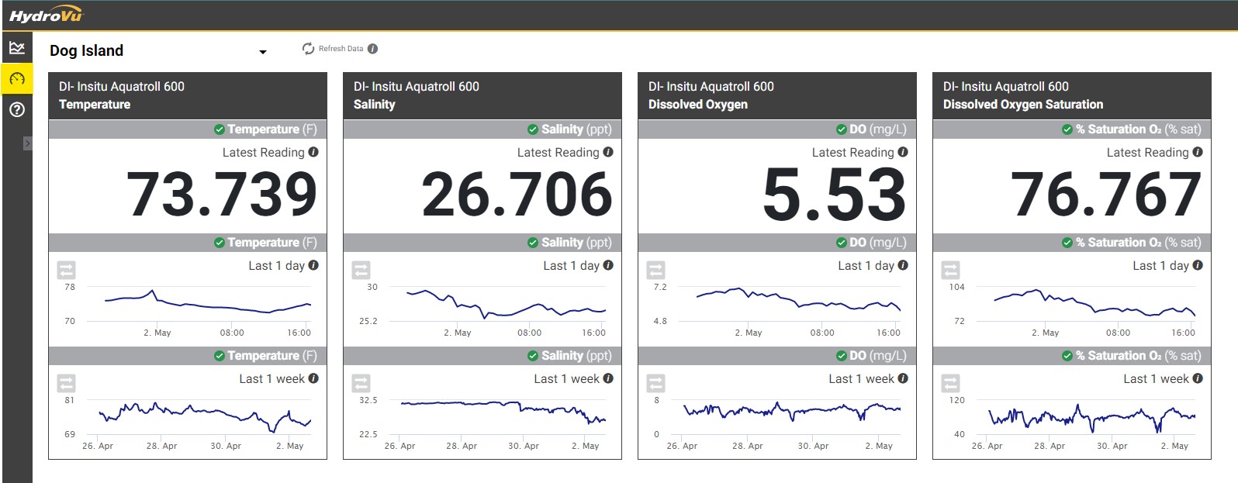Open the charts view in sidebar

click(17, 48)
